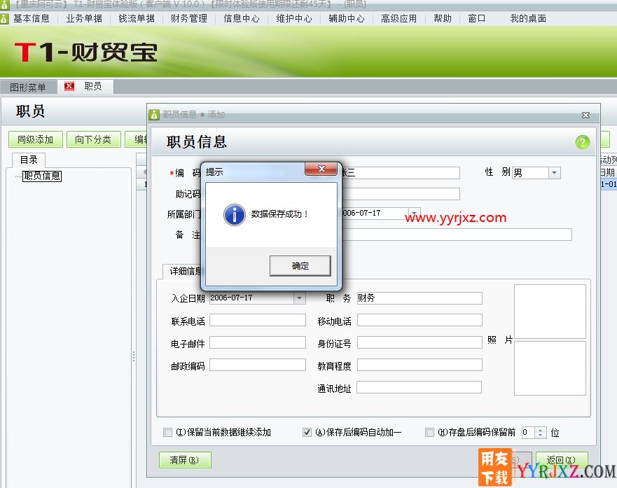Screen dimensions: 617x488
Task: Open the 基本信息 menu
Action: [x=32, y=18]
